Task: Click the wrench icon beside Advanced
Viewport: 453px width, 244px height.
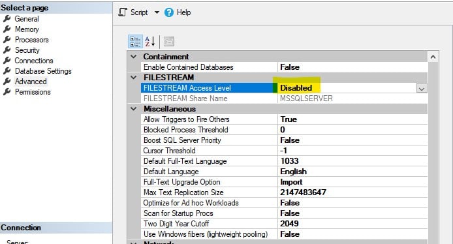Action: (7, 82)
